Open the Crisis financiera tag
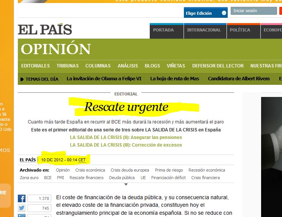282x217 pixels. coord(206,178)
